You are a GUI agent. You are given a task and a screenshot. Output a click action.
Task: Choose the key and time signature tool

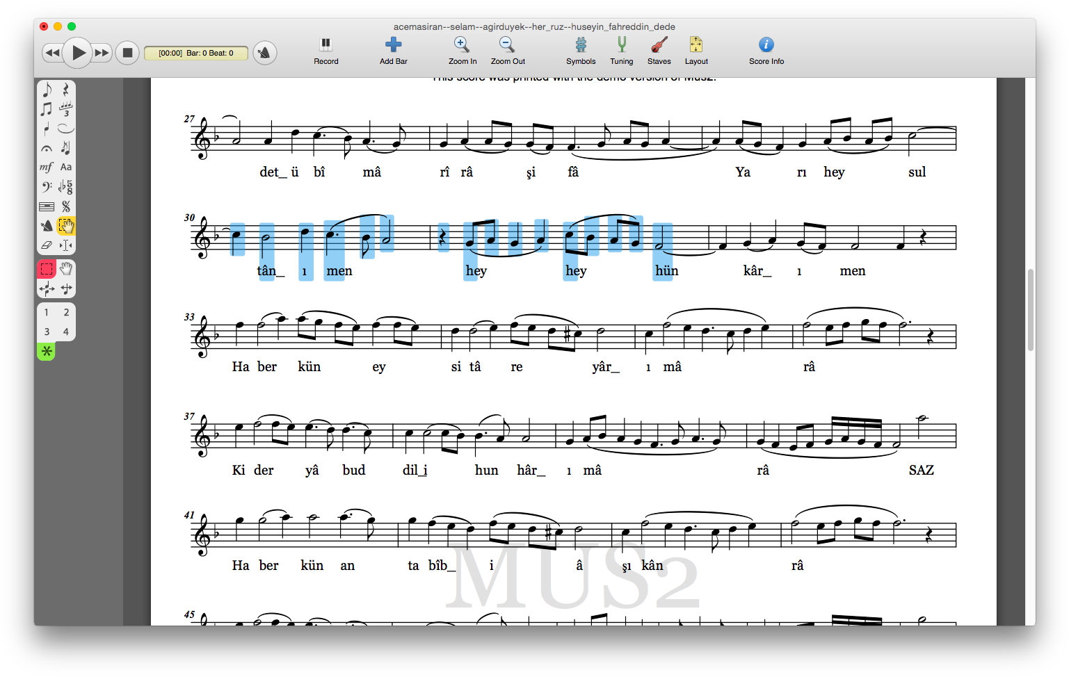(66, 187)
